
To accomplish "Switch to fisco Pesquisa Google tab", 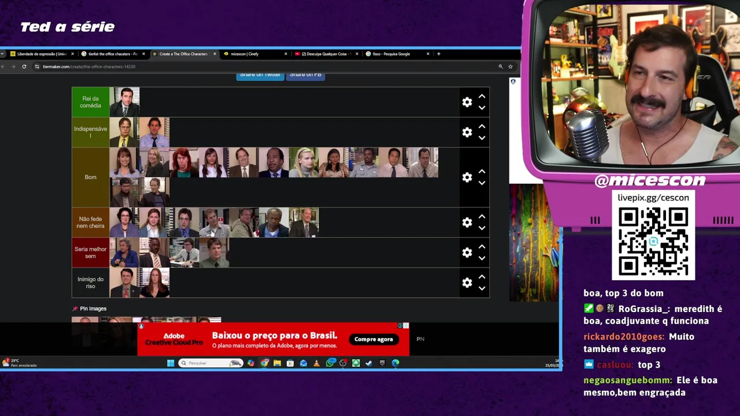I will [397, 54].
